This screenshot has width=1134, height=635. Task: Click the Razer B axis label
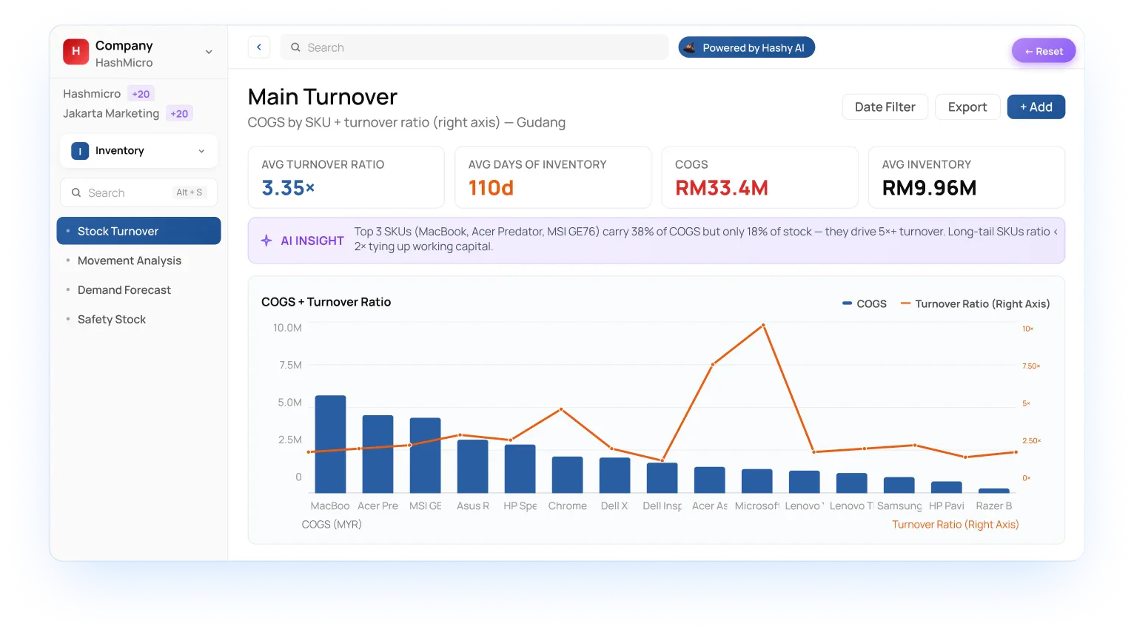click(x=994, y=506)
